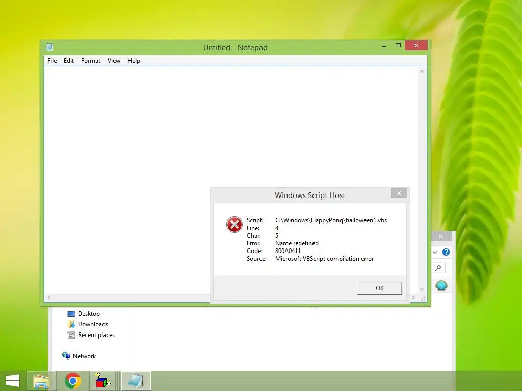Image resolution: width=522 pixels, height=391 pixels.
Task: Open the File menu in Notepad
Action: [52, 61]
